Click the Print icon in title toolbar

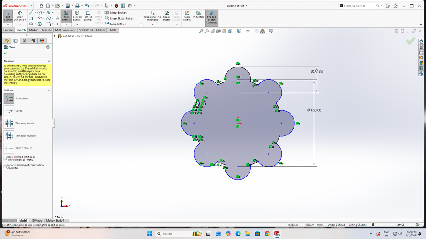78,6
